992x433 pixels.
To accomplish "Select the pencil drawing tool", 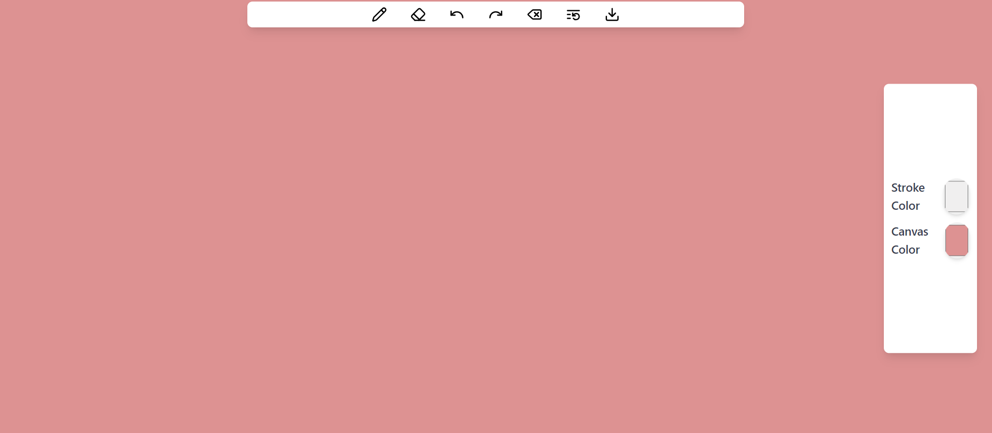I will [379, 14].
